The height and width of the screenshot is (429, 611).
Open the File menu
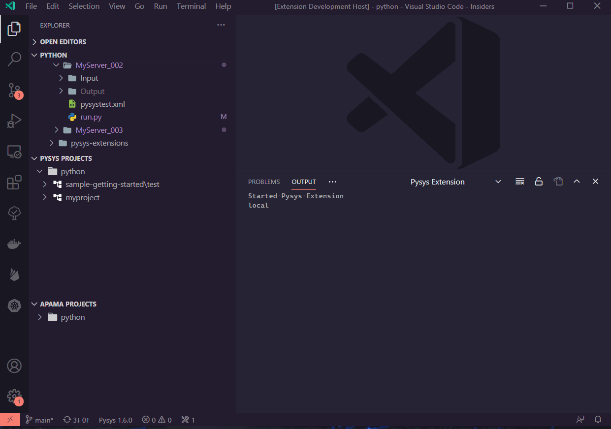(31, 6)
